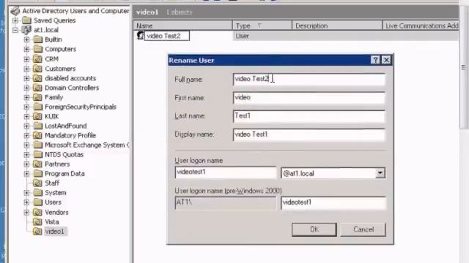Sort by the Name column header
Viewport: 469px width, 263px height.
182,26
